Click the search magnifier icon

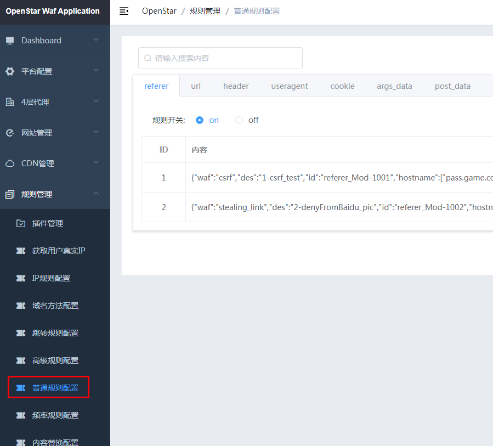[148, 58]
